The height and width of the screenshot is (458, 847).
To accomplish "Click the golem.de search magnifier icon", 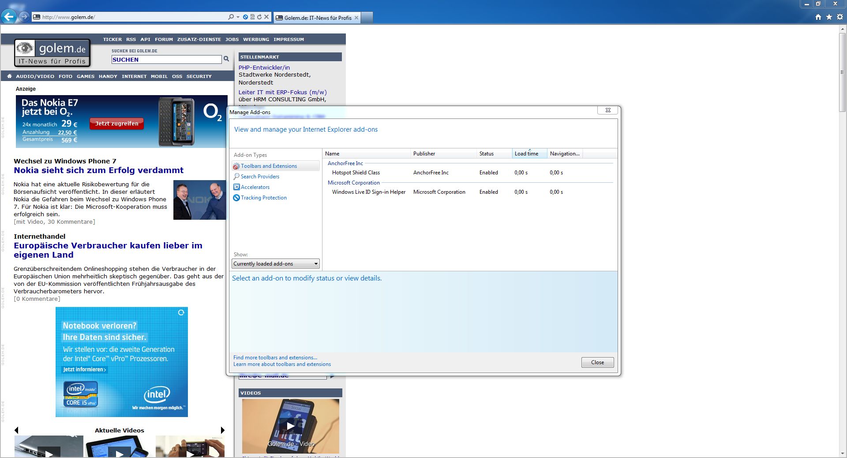I will (226, 58).
